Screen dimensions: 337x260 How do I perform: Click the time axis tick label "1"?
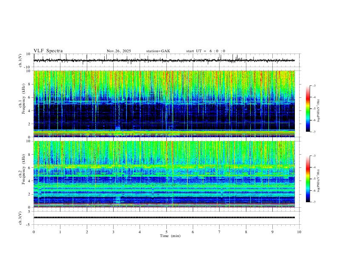tap(60, 232)
